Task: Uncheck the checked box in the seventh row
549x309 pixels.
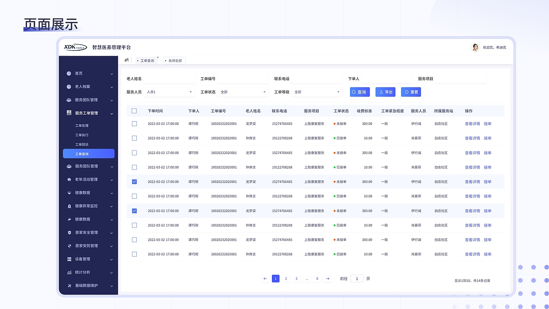Action: [x=134, y=211]
